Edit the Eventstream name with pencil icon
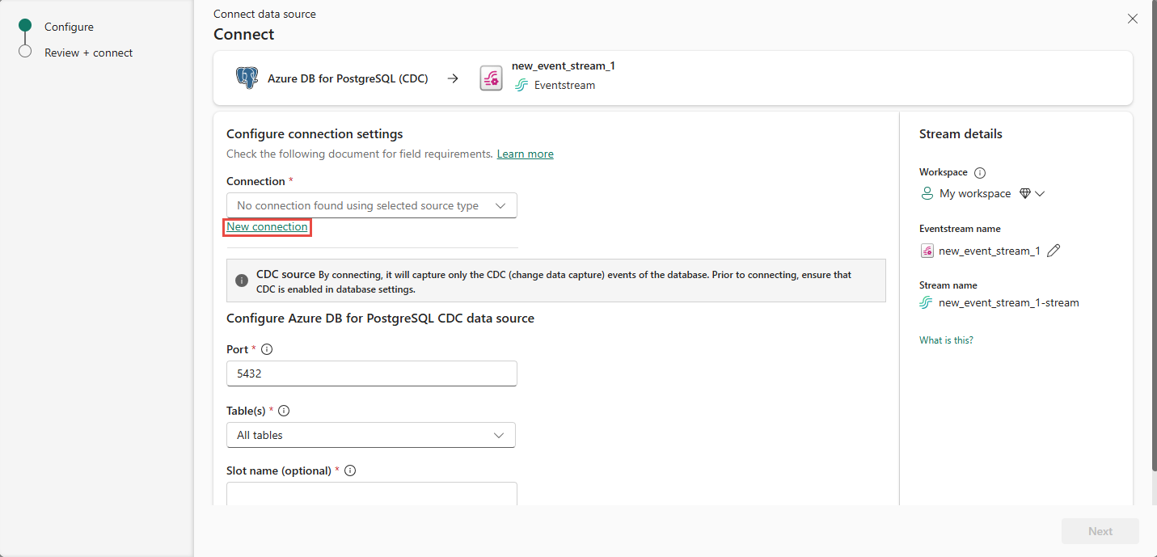This screenshot has width=1157, height=557. click(x=1054, y=251)
